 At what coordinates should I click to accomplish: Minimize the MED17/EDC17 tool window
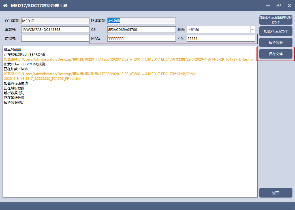[x=268, y=5]
